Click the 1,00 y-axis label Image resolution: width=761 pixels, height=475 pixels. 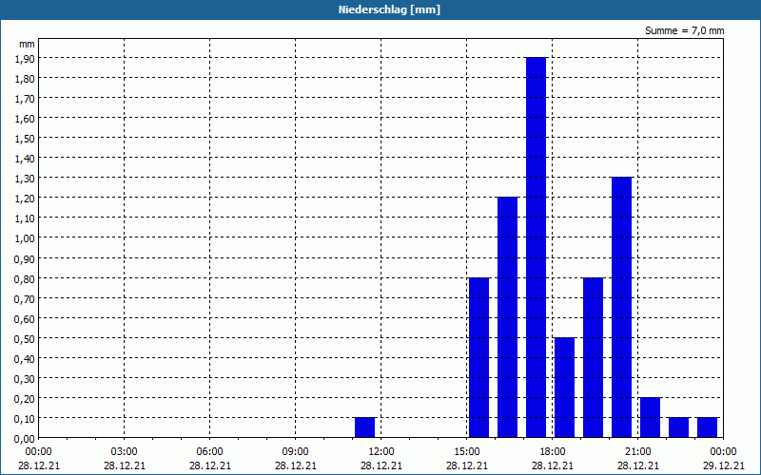[25, 238]
